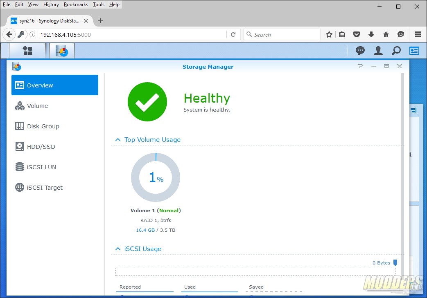The height and width of the screenshot is (298, 427).
Task: Open a new browser tab with plus
Action: (x=100, y=21)
